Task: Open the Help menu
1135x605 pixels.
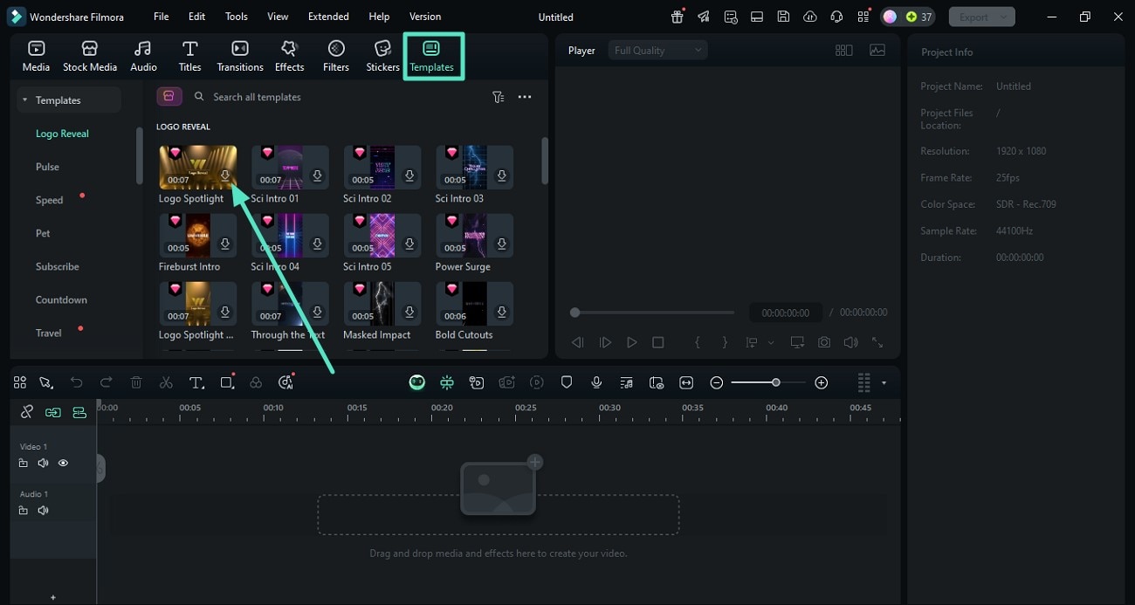Action: (379, 17)
